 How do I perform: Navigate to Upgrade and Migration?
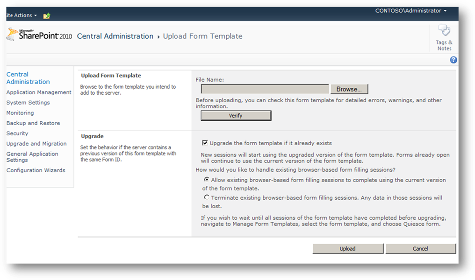coord(36,144)
